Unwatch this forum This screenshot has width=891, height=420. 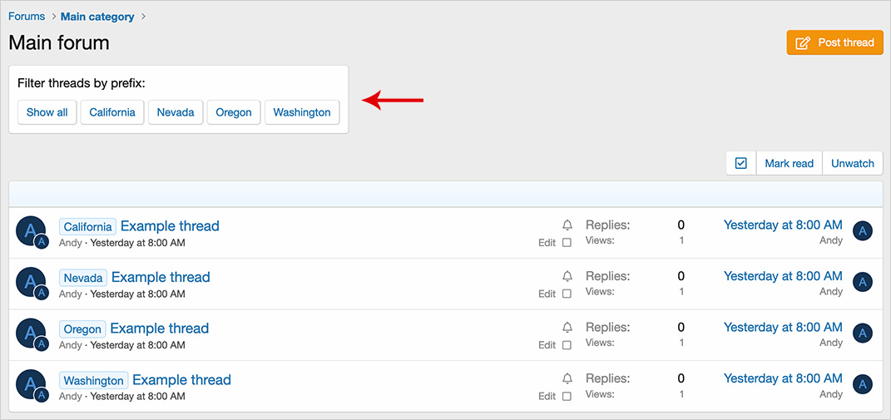coord(853,163)
